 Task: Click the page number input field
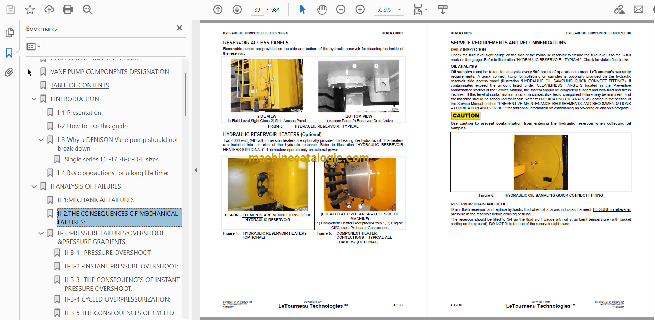[x=257, y=10]
